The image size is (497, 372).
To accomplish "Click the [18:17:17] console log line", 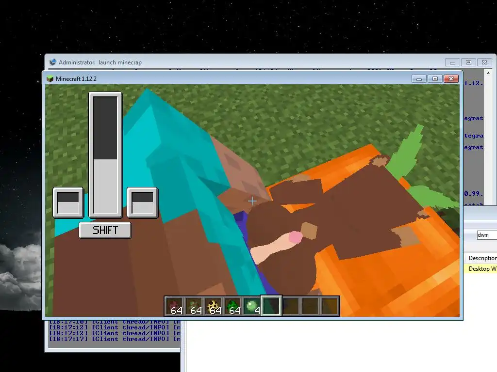I will 115,339.
